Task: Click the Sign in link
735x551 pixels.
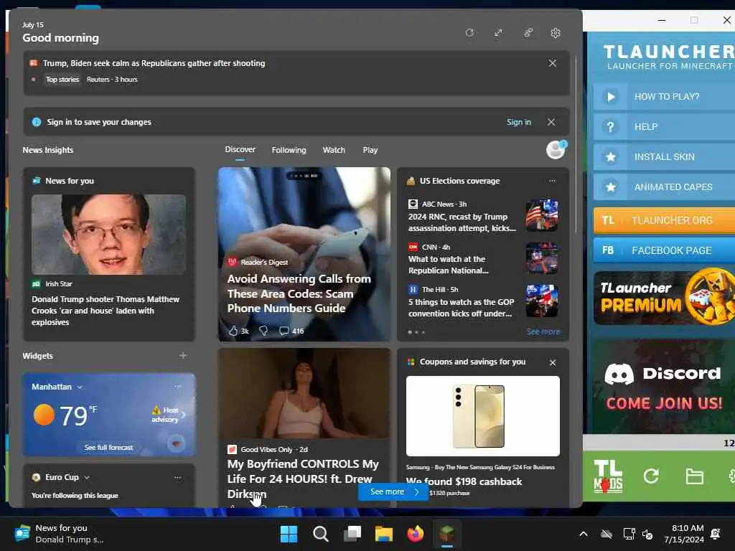Action: point(518,122)
